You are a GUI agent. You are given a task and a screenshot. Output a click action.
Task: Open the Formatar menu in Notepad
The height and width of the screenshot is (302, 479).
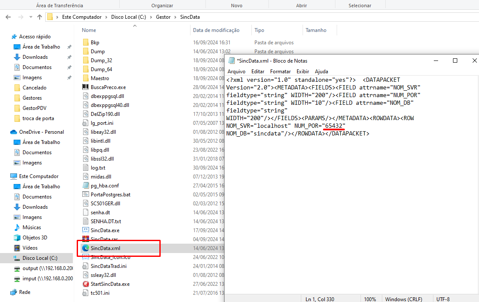pyautogui.click(x=280, y=72)
